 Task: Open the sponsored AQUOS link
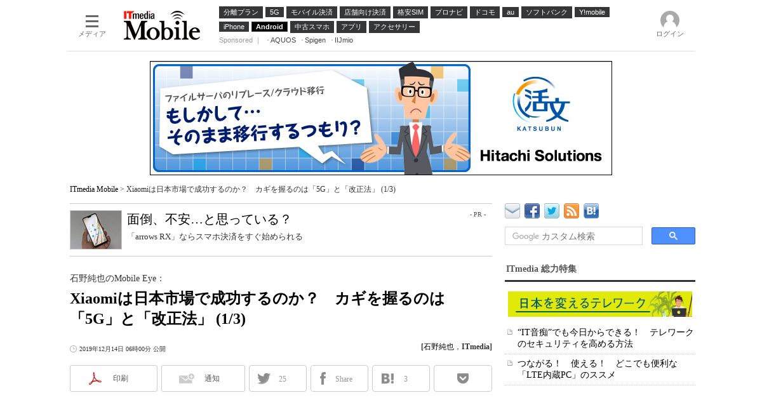click(x=283, y=40)
